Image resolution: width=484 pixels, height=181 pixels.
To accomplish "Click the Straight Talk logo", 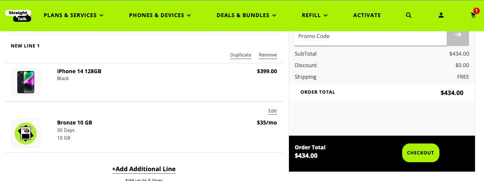I will point(19,15).
